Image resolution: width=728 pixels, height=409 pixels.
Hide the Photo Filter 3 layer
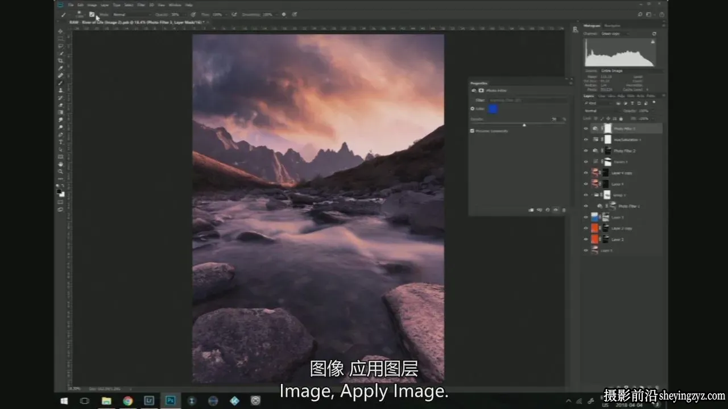click(x=586, y=129)
